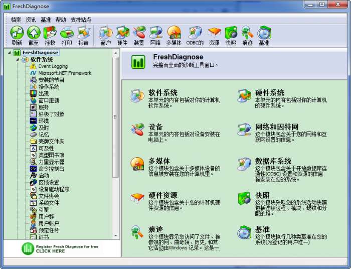
Task: Open the 支持站点 menu
Action: [81, 20]
